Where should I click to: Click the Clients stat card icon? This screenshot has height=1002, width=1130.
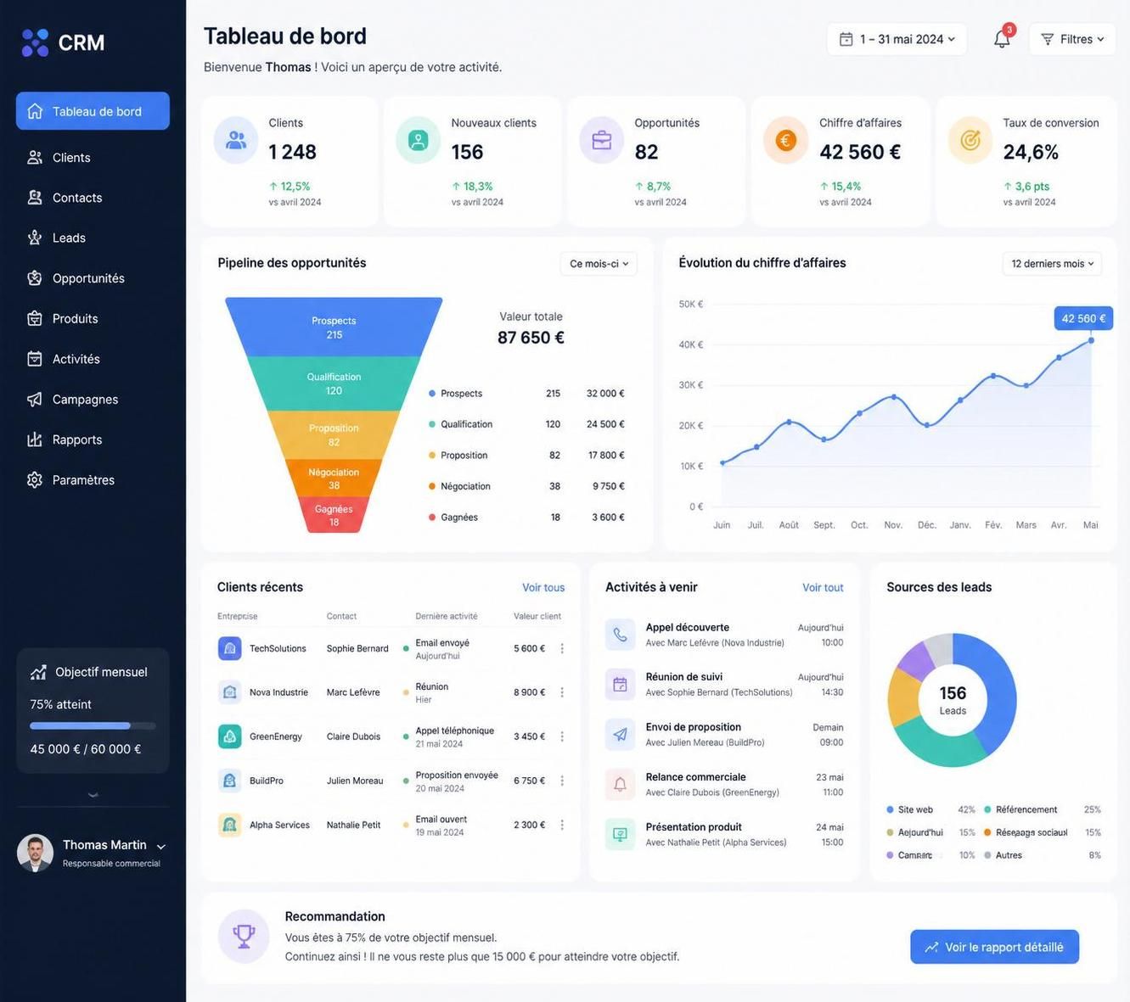click(x=236, y=140)
